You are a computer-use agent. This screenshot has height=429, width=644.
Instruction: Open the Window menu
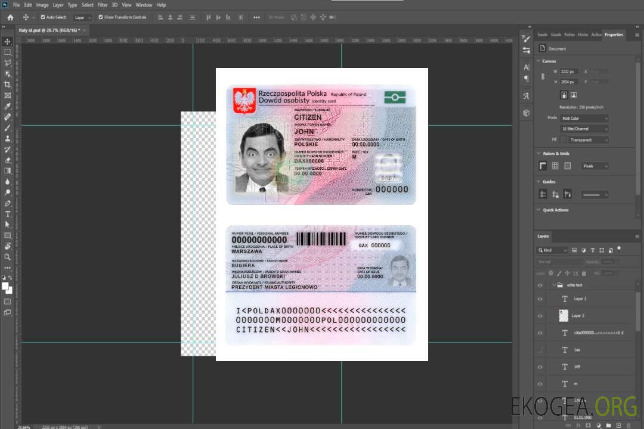tap(144, 5)
